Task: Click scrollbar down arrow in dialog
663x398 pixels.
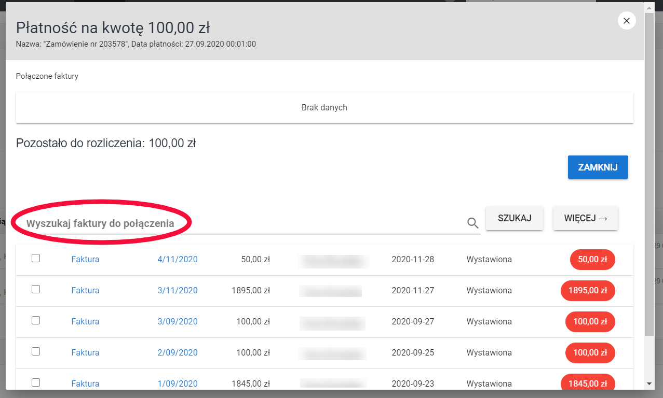Action: point(649,383)
